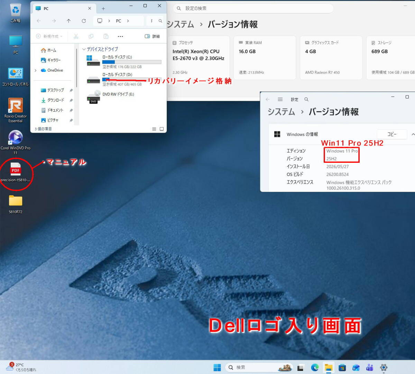Select Pictures (ピクチャ) in quick access

(49, 120)
